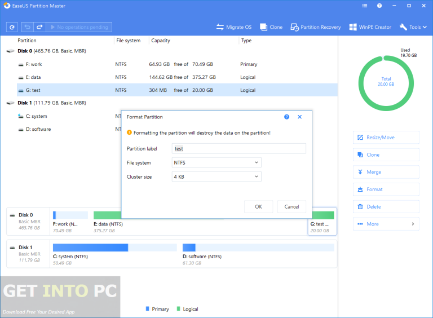
Task: Click the Migrate OS arrows icon
Action: click(x=220, y=27)
